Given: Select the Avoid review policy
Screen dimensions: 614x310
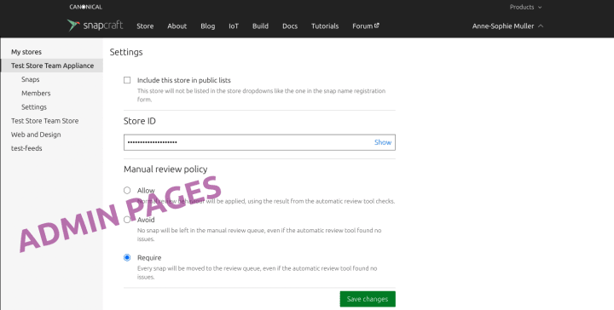Looking at the screenshot, I should pos(127,220).
